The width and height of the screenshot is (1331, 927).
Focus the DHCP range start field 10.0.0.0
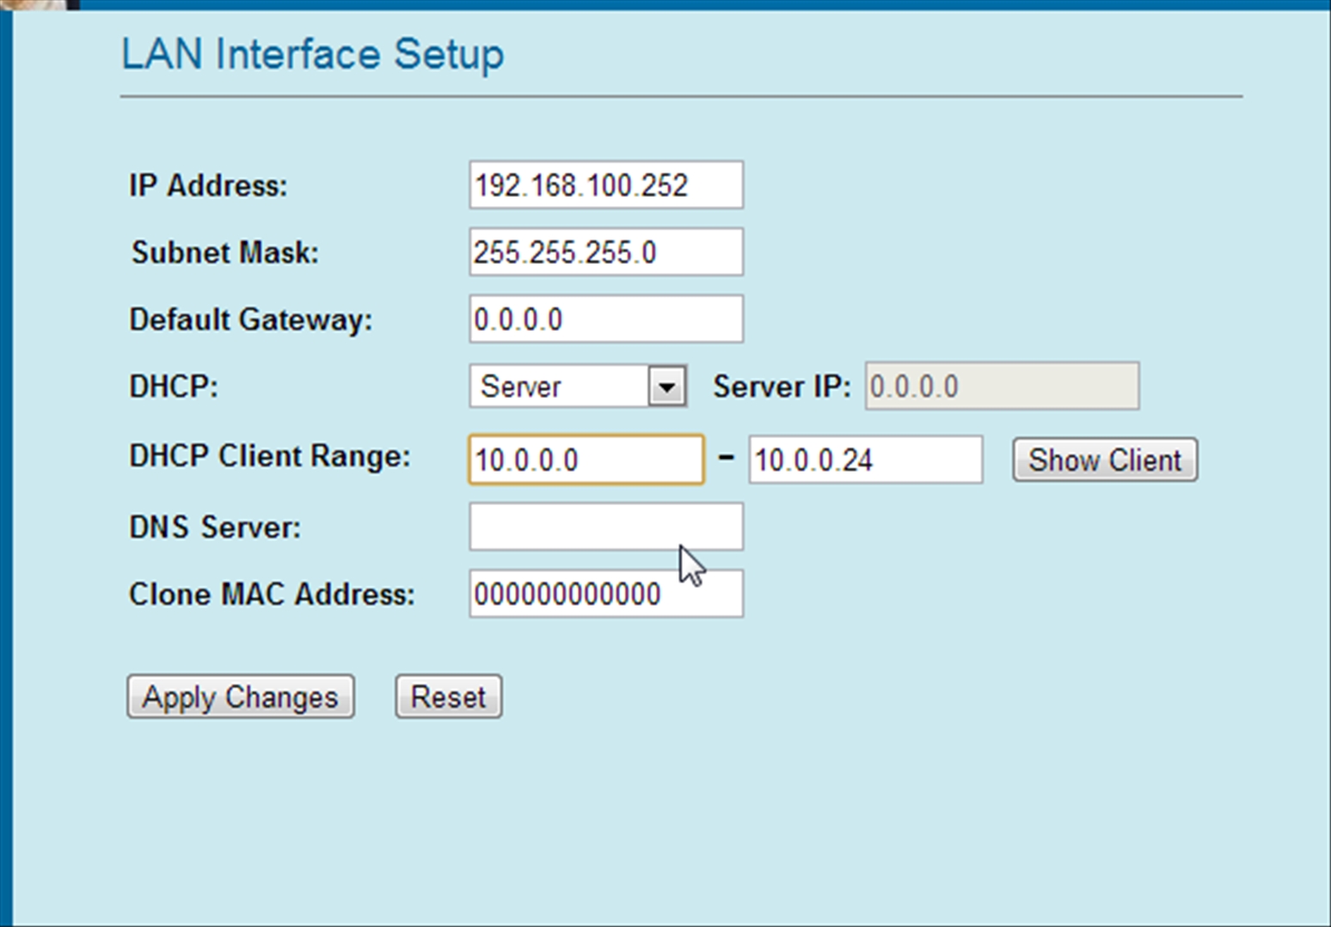586,460
